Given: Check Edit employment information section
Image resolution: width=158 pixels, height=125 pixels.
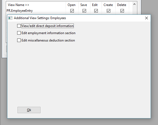Looking at the screenshot, I should [x=19, y=33].
